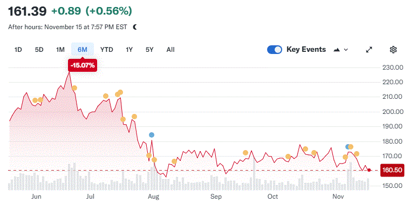This screenshot has width=409, height=203.
Task: Click the blue event dot near August
Action: 152,135
